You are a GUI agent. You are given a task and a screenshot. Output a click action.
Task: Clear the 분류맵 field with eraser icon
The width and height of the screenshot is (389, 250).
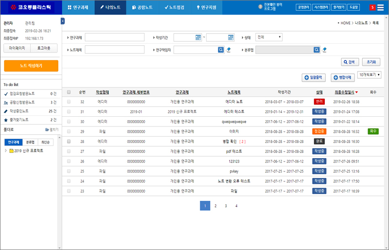point(324,50)
